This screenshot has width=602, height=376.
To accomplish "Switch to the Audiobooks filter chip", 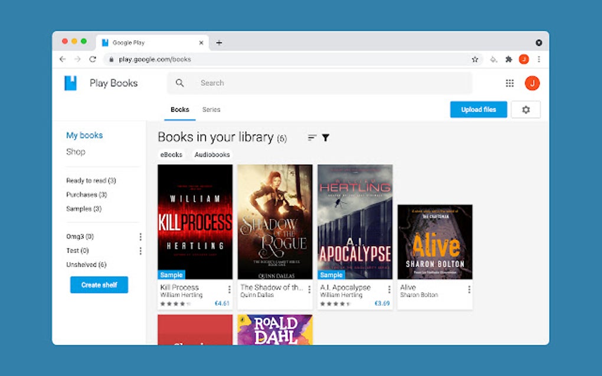I will [212, 154].
